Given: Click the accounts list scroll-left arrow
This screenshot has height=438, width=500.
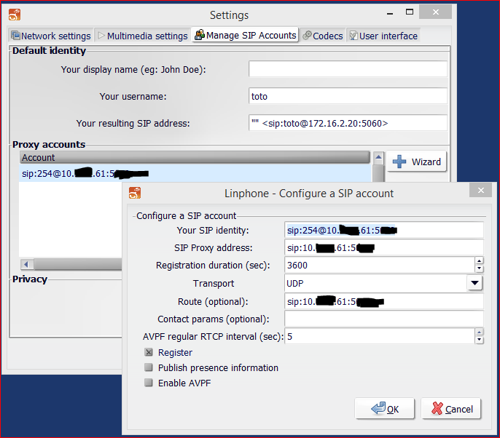Looking at the screenshot, I should pos(27,264).
